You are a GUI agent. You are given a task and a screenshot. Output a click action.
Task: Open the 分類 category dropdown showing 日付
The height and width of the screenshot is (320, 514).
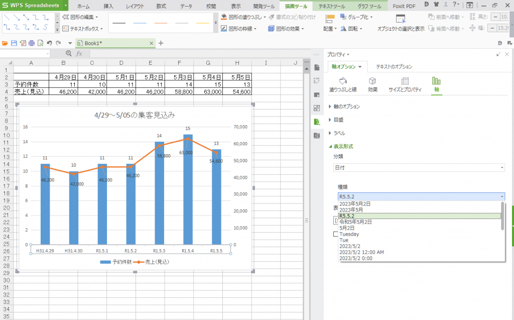coord(419,167)
